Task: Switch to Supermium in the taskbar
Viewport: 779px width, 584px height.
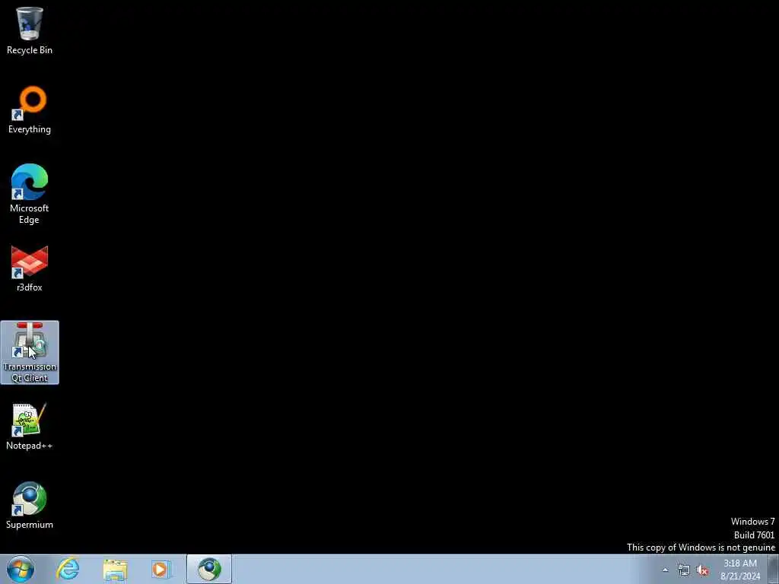Action: pos(209,569)
